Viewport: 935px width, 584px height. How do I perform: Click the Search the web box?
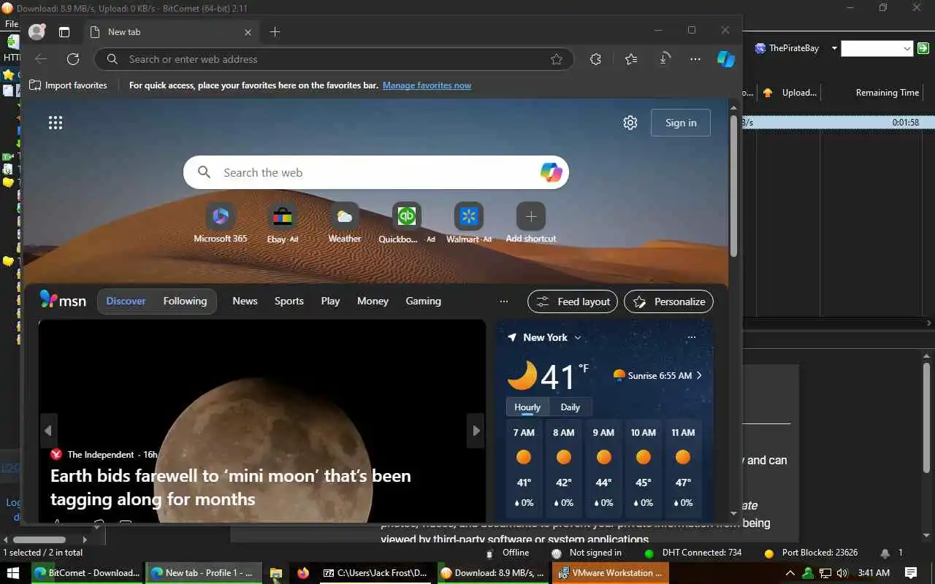click(x=375, y=172)
